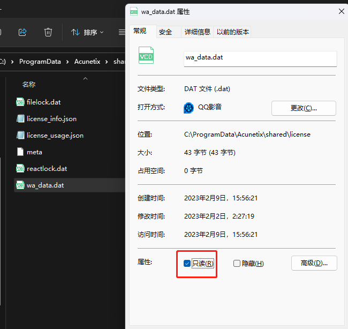Click the 43 字节 size value
This screenshot has width=348, height=329.
(210, 153)
